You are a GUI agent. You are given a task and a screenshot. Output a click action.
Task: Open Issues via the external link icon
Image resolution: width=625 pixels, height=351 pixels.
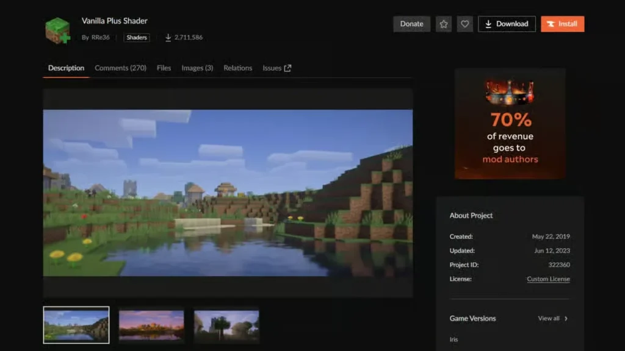pyautogui.click(x=287, y=67)
